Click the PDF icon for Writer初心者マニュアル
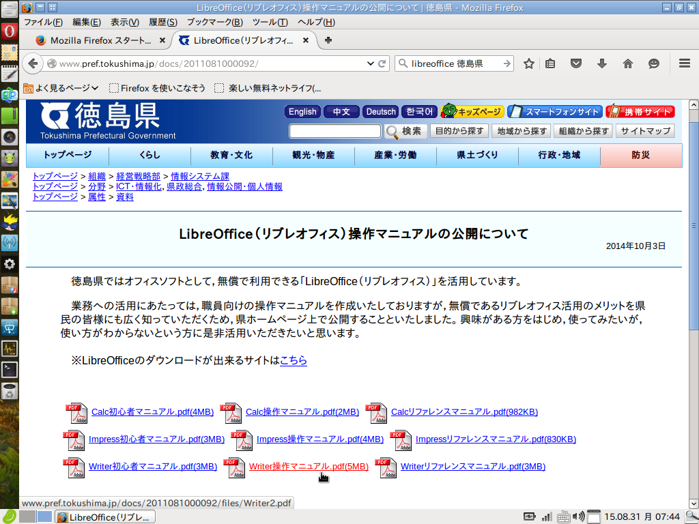The image size is (699, 524). (74, 467)
